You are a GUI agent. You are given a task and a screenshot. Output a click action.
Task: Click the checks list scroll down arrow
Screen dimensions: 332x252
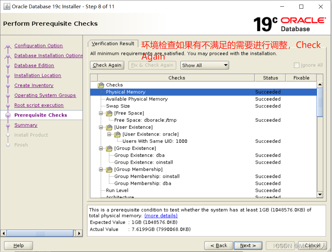click(x=320, y=194)
